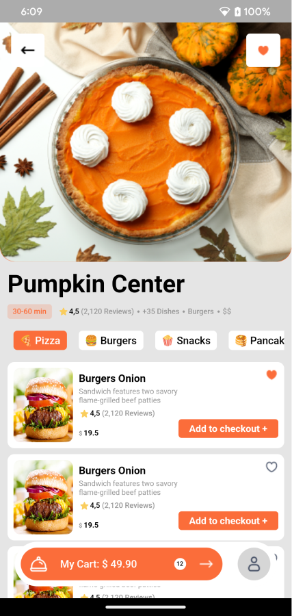Add first Burgers Onion to checkout
This screenshot has width=292, height=616.
[228, 428]
